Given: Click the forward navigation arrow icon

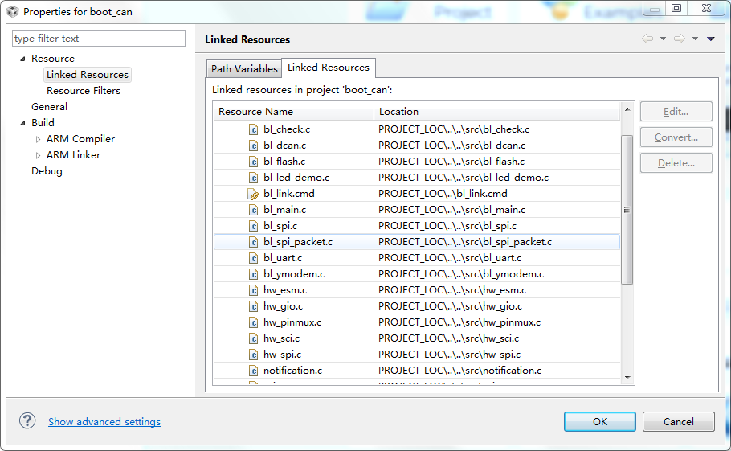Looking at the screenshot, I should [x=680, y=39].
